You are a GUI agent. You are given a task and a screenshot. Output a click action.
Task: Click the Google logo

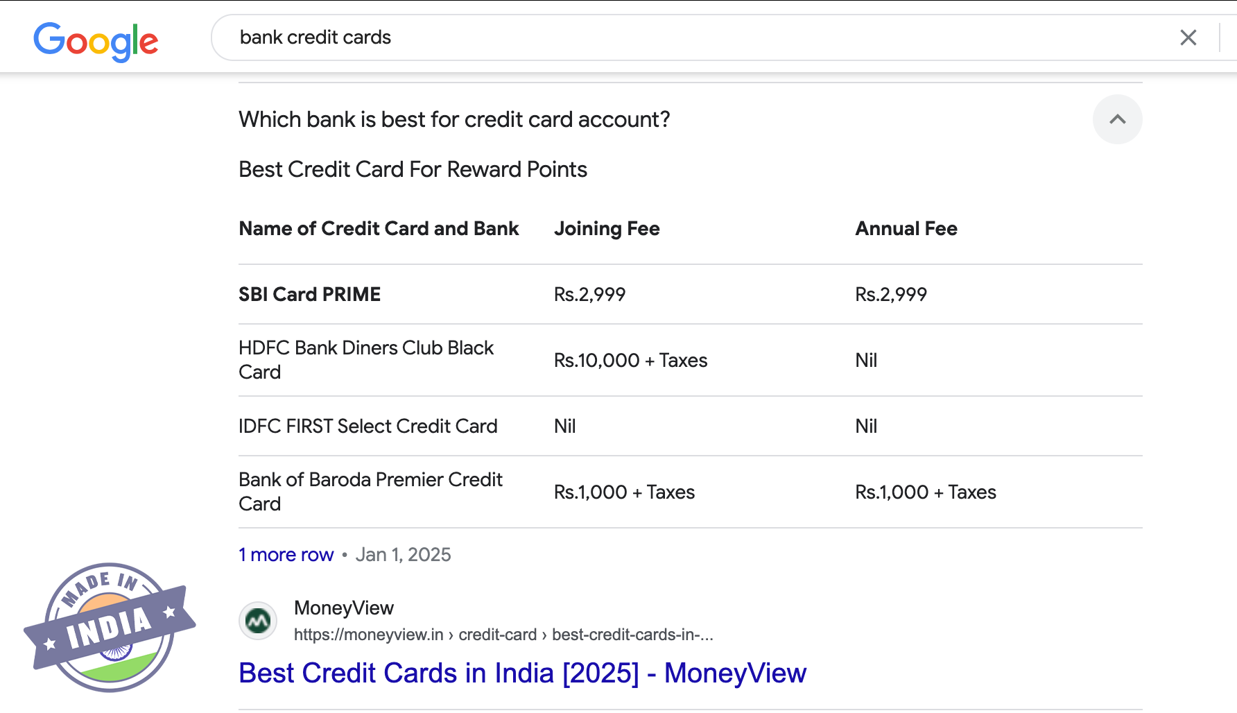96,40
